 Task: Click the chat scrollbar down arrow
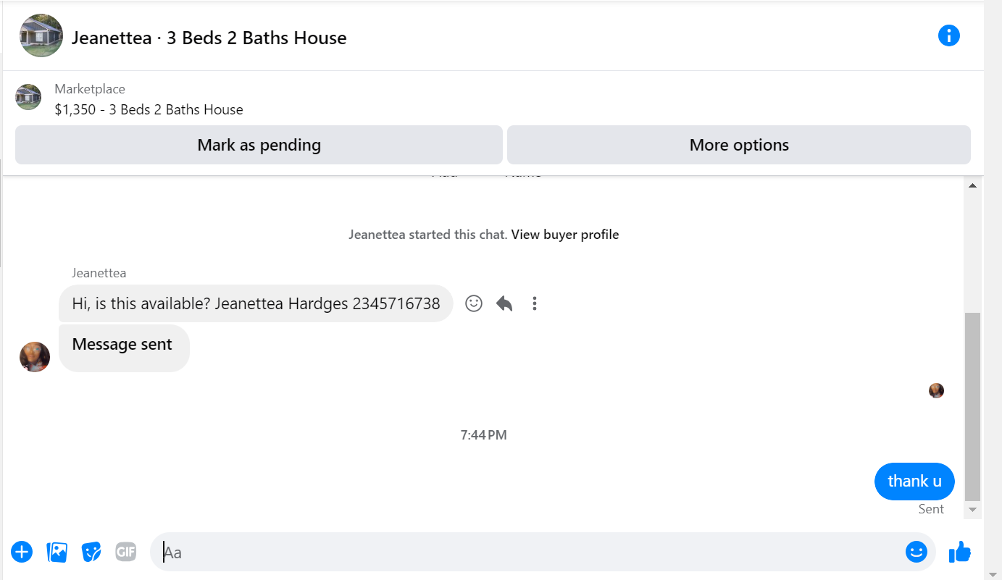click(972, 510)
